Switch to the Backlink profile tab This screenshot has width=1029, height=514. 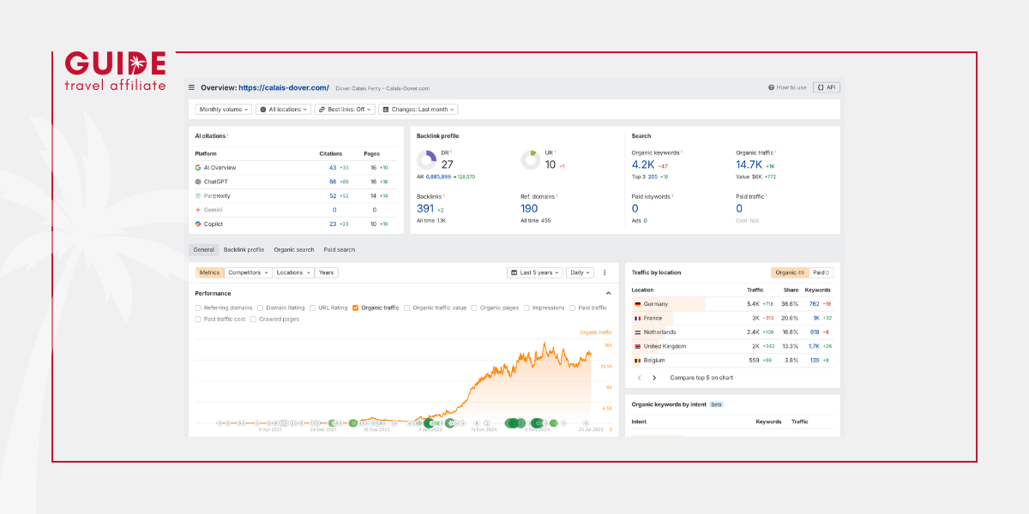coord(244,250)
